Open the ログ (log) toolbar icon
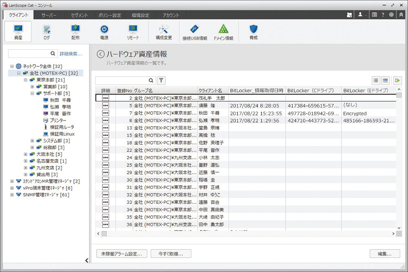 pyautogui.click(x=47, y=32)
